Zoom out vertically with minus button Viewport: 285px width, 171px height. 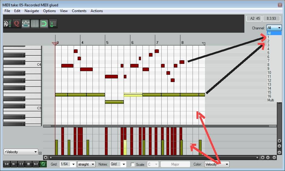(279, 152)
